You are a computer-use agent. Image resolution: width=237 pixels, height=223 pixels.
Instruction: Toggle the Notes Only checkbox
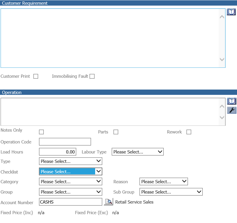pos(41,132)
